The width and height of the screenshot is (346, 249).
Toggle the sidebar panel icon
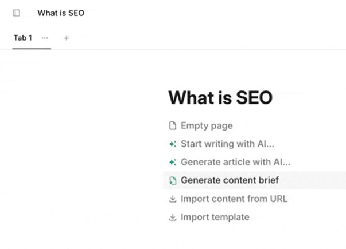tap(16, 13)
